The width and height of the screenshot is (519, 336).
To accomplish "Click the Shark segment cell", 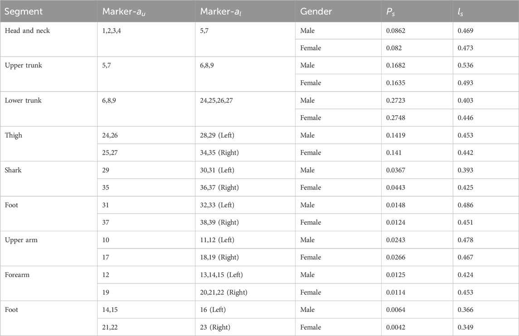I will (x=49, y=179).
